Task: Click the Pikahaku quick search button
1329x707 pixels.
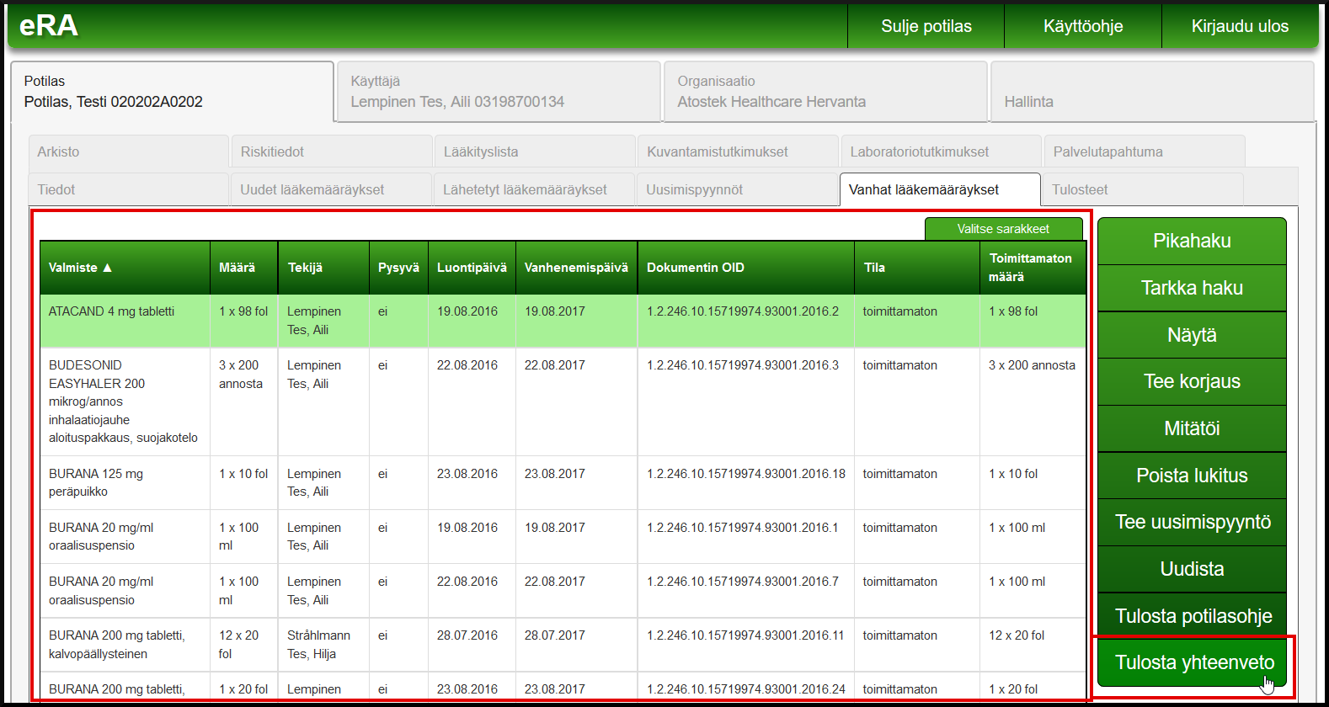Action: tap(1192, 241)
